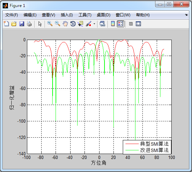Open a file with the folder icon
The width and height of the screenshot is (192, 172).
[x=14, y=24]
